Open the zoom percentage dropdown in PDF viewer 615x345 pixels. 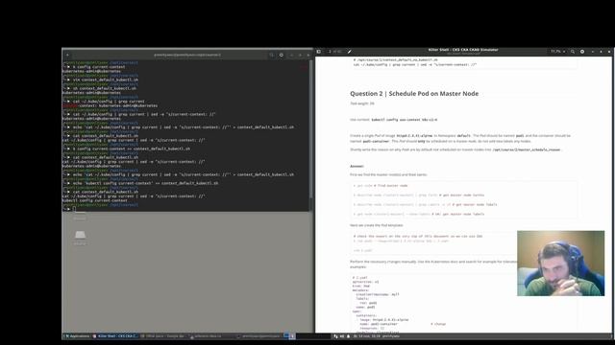[x=557, y=52]
